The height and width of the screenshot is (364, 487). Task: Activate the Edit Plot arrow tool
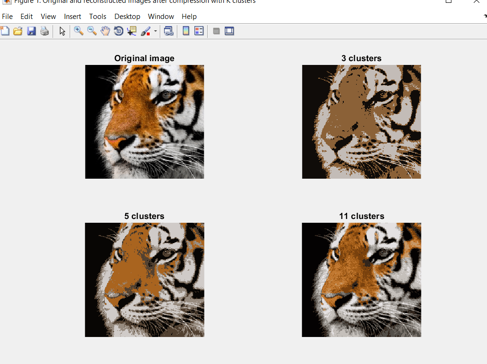point(62,31)
